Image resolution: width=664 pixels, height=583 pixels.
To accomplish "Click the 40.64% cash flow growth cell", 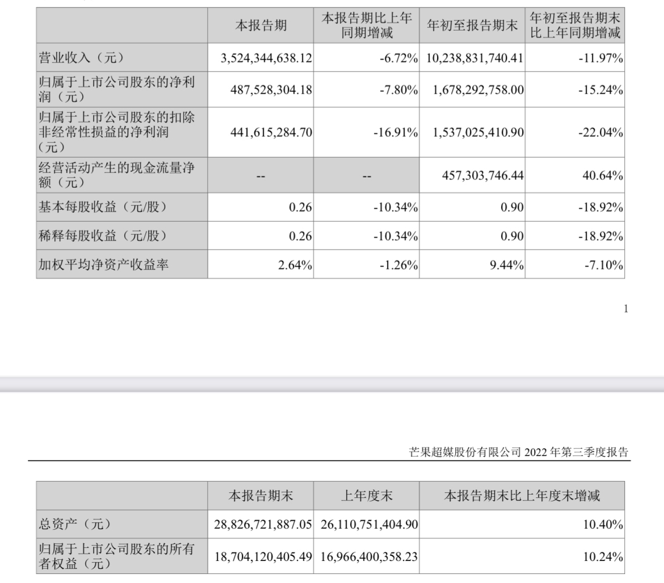I will pos(603,175).
